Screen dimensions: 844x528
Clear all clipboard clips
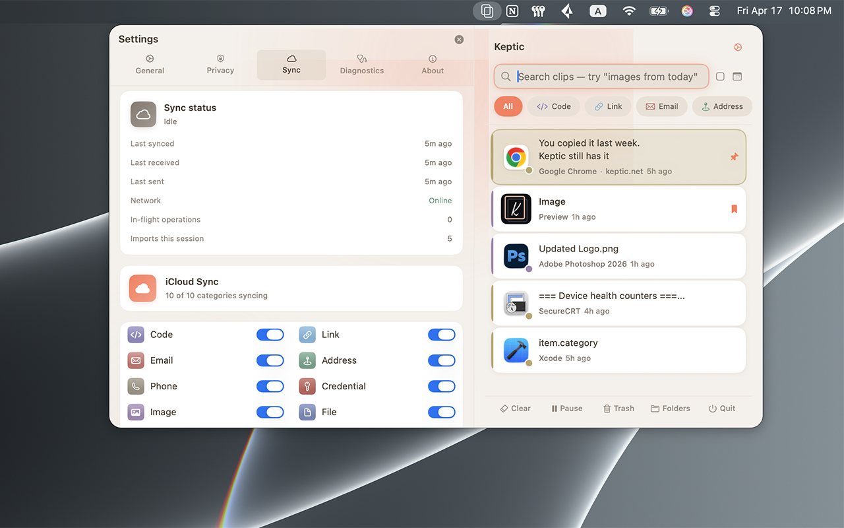pos(515,408)
